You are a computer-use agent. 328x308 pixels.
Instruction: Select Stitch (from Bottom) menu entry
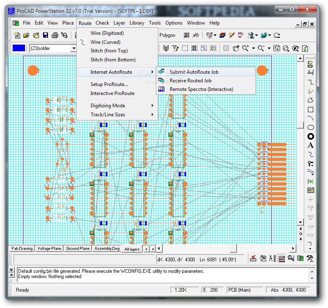118,60
